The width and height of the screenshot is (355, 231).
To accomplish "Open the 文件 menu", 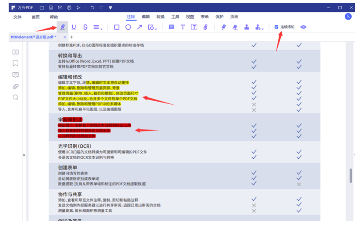I will pyautogui.click(x=17, y=17).
